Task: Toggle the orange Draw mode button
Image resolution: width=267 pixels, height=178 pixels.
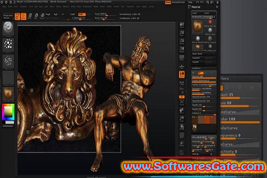Action: tap(23, 17)
